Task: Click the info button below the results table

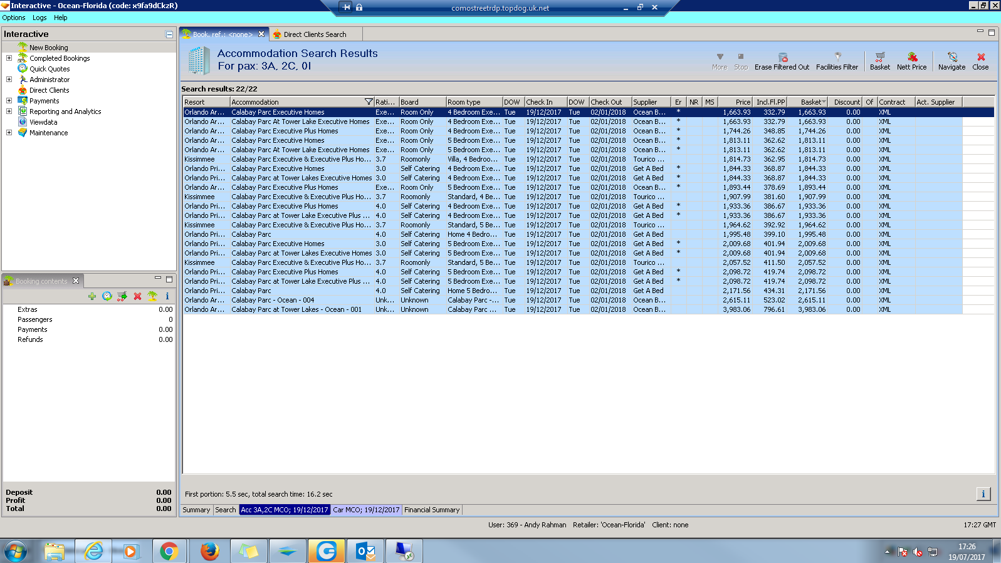Action: (x=983, y=494)
